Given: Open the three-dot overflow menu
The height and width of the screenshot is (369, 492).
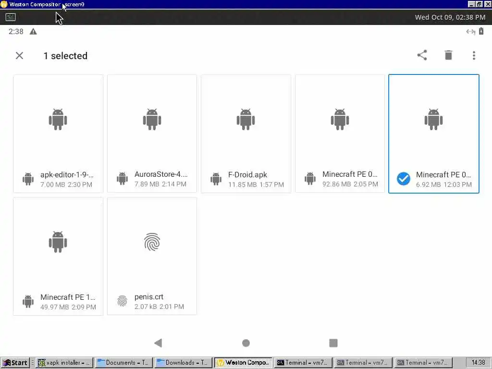Looking at the screenshot, I should [x=474, y=56].
